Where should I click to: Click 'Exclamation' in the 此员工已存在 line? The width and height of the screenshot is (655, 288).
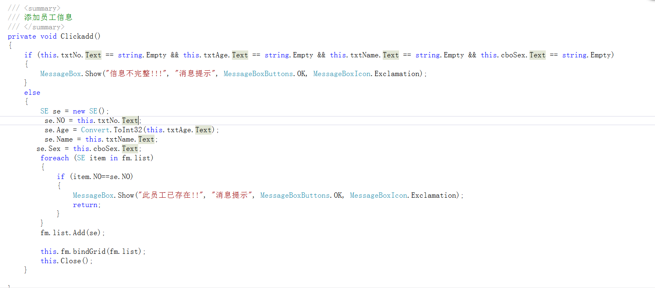[x=434, y=195]
